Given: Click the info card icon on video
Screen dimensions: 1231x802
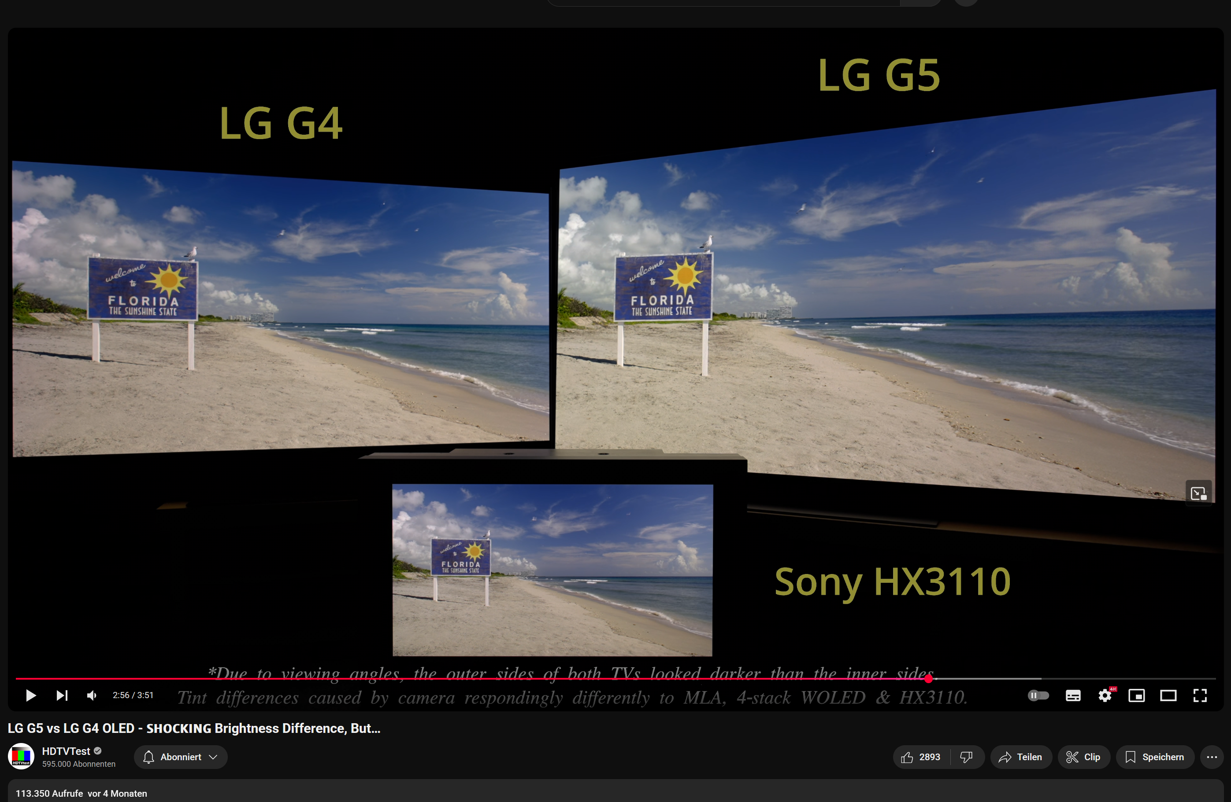Looking at the screenshot, I should 1198,493.
